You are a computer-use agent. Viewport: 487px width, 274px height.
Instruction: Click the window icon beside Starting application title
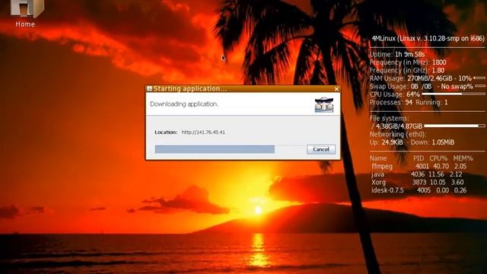(x=149, y=89)
